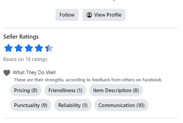Click the Seller Ratings heading

pyautogui.click(x=21, y=37)
